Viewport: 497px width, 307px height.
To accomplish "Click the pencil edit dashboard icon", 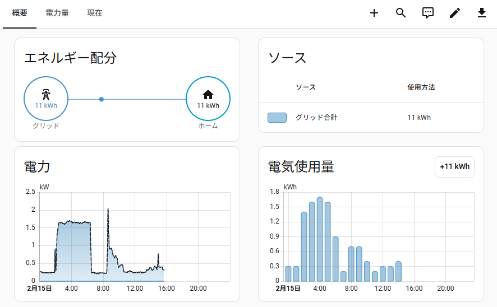I will (x=455, y=13).
